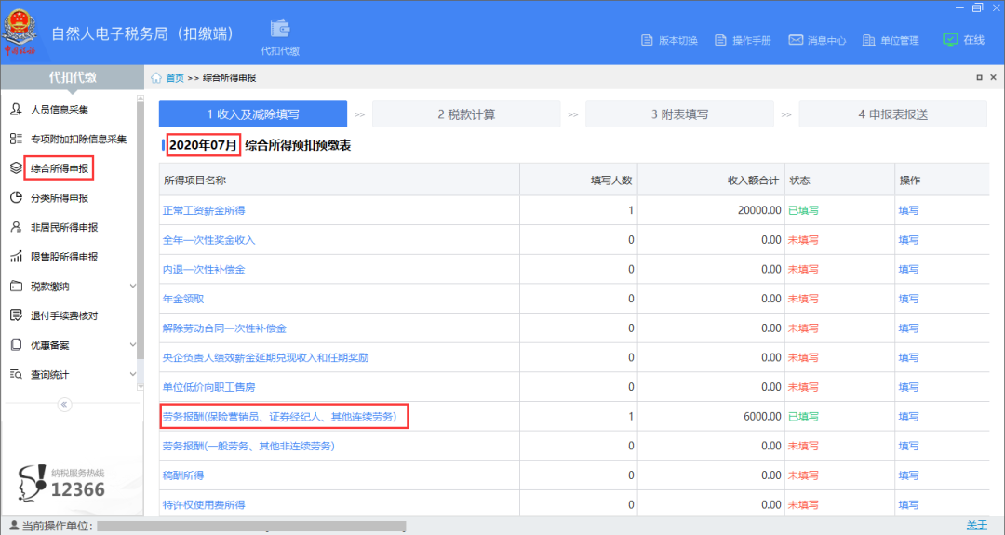The width and height of the screenshot is (1005, 535).
Task: Click the 分类所得申报 pie chart icon
Action: 16,198
